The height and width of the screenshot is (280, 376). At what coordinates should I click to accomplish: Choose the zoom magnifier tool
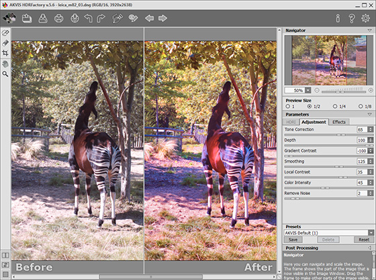pyautogui.click(x=5, y=74)
